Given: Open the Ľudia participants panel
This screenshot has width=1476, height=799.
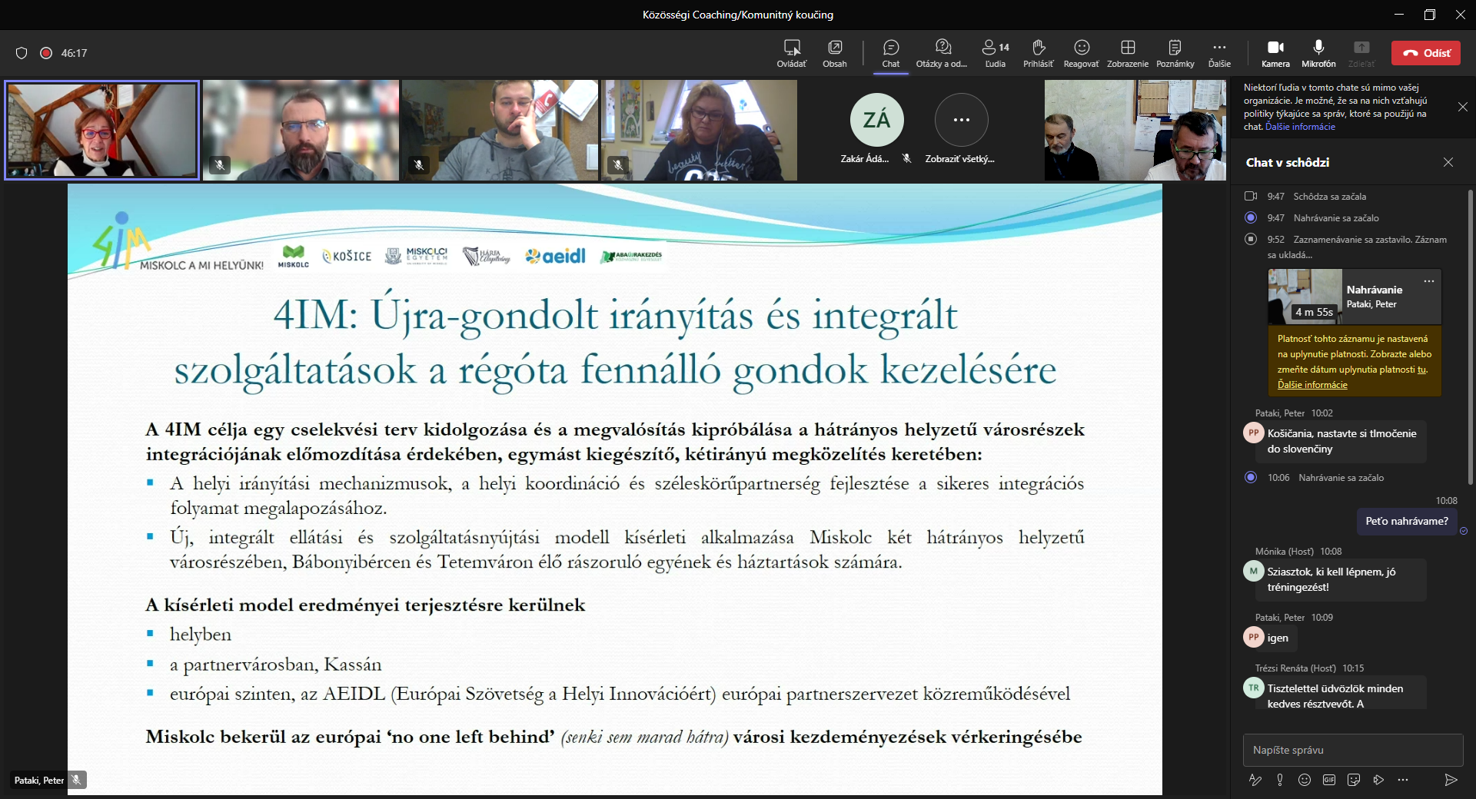Looking at the screenshot, I should click(995, 52).
